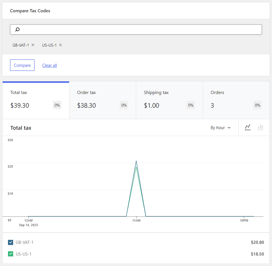272x266 pixels.
Task: Click the 0% badge on Shipping tax card
Action: [190, 105]
